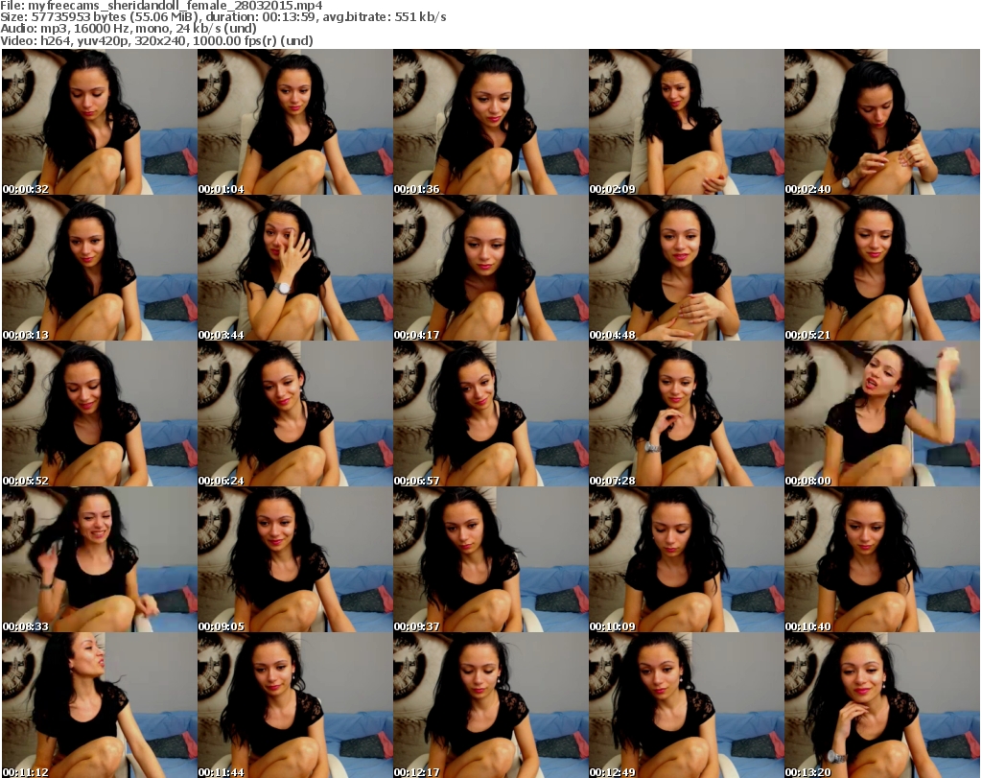
Task: Pick the frame stamped 00:06:57
Action: tap(490, 413)
